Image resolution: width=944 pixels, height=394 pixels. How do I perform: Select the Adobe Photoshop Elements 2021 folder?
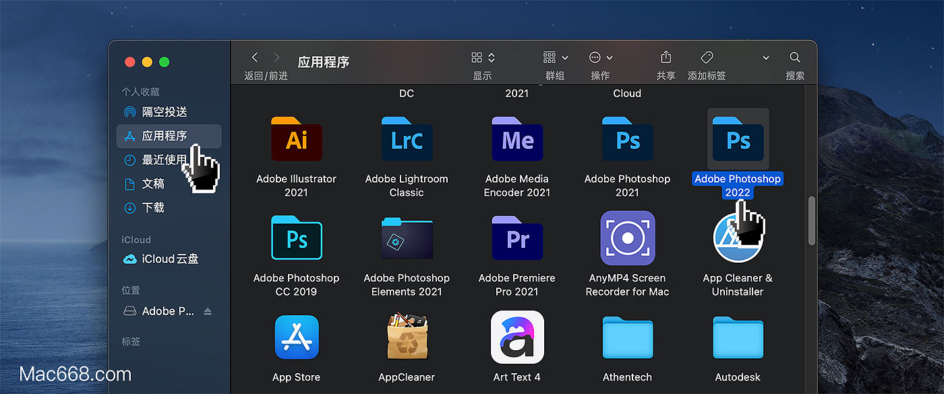pos(407,238)
